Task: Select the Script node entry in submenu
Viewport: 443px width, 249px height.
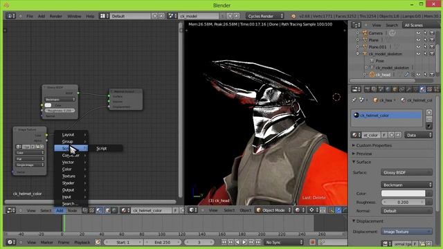Action: click(106, 148)
